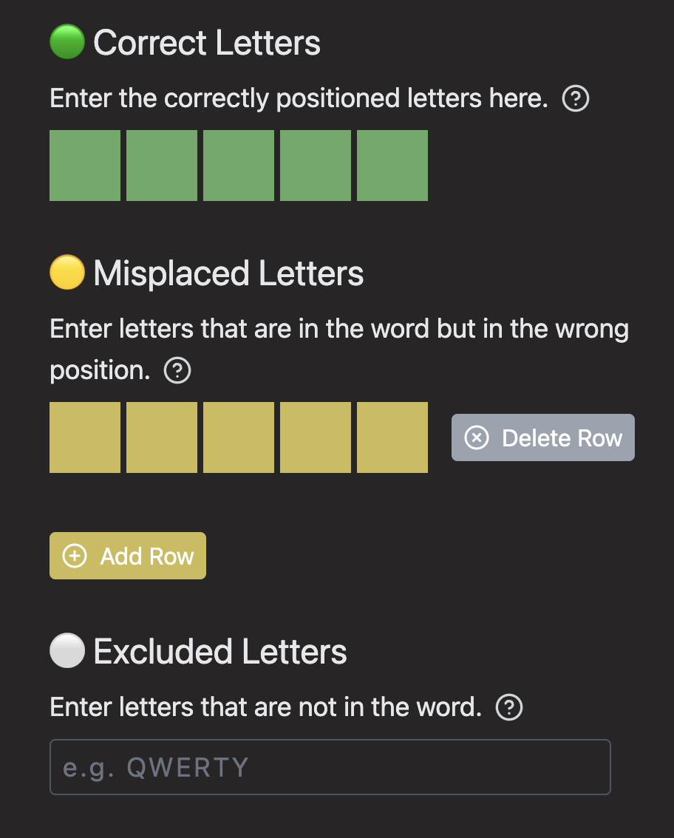Click the circled plus icon inside Add Row
This screenshot has height=838, width=674.
(x=74, y=555)
